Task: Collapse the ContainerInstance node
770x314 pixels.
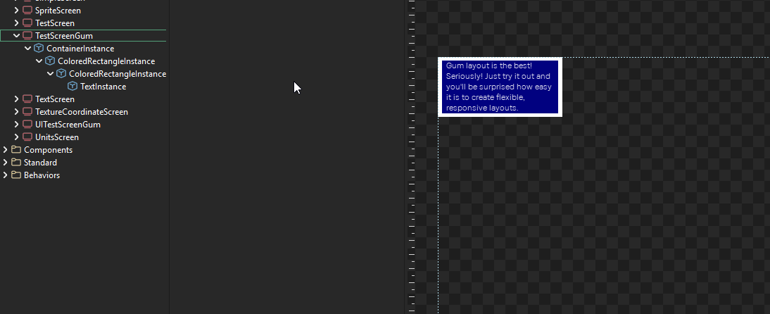Action: [x=27, y=49]
